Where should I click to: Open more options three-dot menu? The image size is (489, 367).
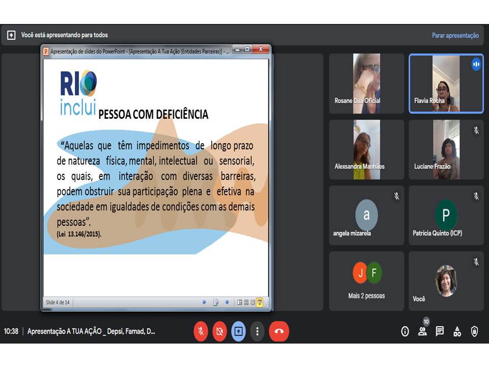(257, 331)
